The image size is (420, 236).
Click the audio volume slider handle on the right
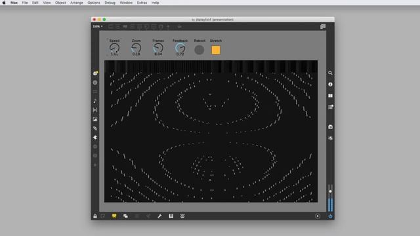[x=330, y=191]
